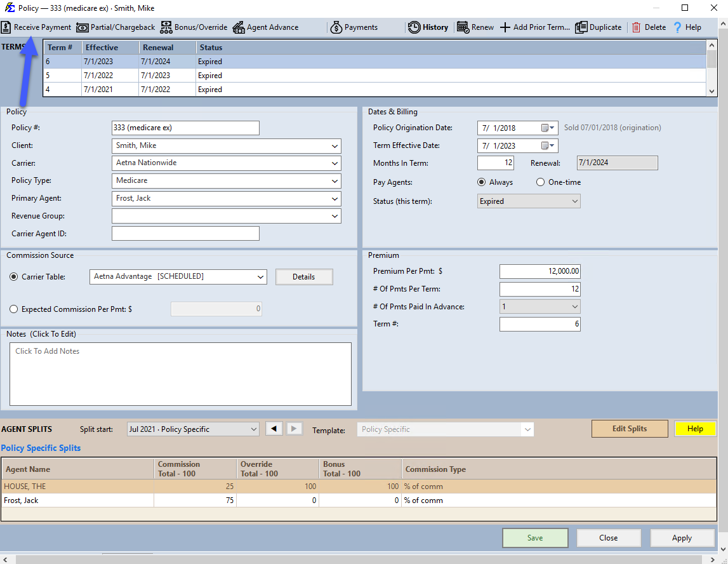Screen dimensions: 728x564
Task: Launch the Partial/Chargeback tool
Action: [116, 27]
